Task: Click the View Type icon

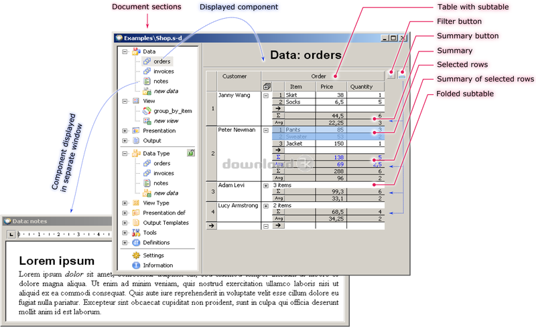Action: (136, 203)
